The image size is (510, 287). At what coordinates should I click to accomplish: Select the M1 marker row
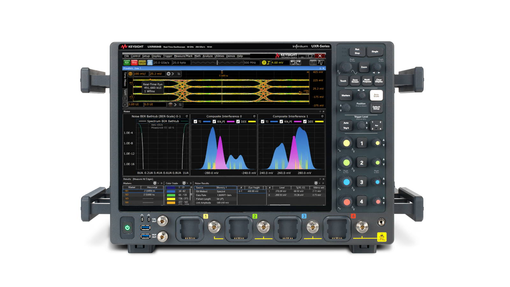(143, 191)
